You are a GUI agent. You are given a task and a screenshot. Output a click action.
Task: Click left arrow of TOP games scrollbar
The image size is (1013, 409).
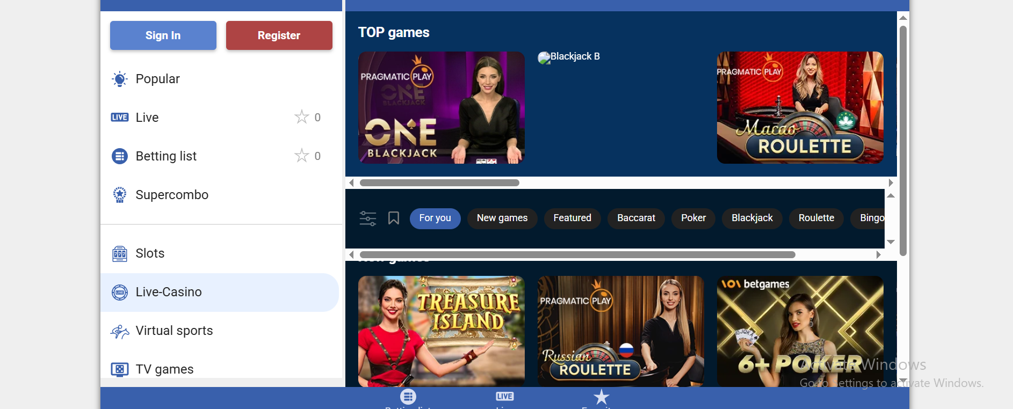[351, 183]
